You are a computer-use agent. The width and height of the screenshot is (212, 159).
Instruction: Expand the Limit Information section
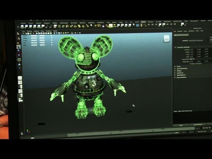pyautogui.click(x=175, y=68)
